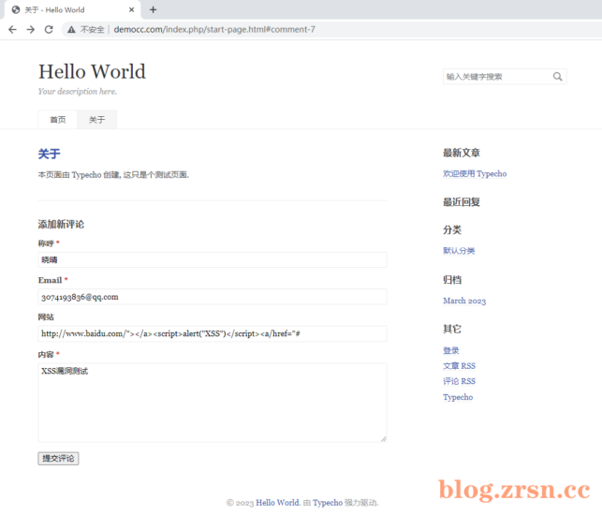Viewport: 602px width, 515px height.
Task: Click the Email input field
Action: pos(213,297)
